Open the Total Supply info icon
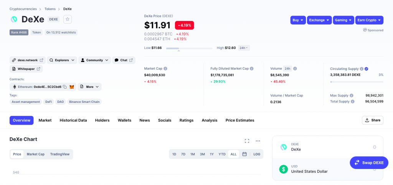Viewport: 393px width, 185px height. click(x=353, y=101)
